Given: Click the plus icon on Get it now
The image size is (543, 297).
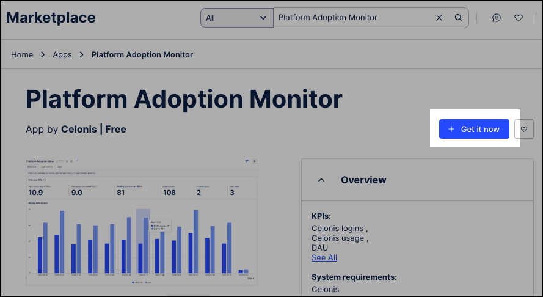Looking at the screenshot, I should coord(451,129).
